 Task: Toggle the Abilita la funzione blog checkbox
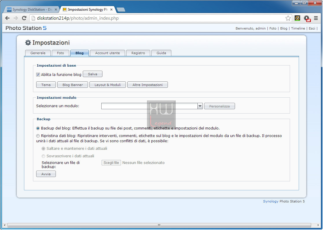tap(38, 75)
